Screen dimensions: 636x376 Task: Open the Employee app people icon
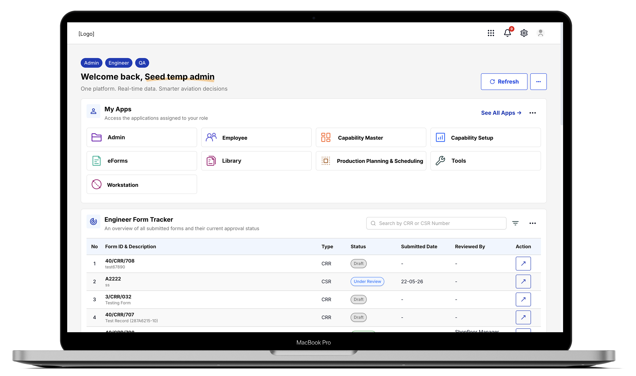211,137
